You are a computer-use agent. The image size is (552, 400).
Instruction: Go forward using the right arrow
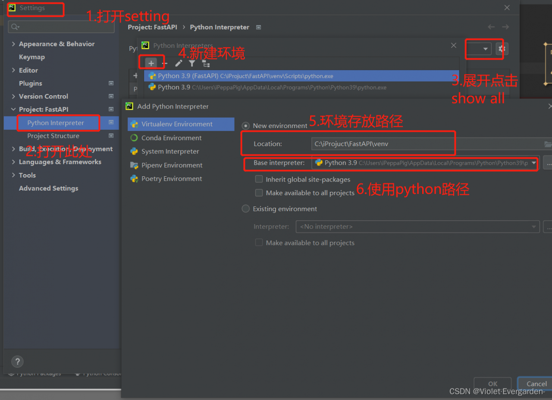tap(505, 27)
